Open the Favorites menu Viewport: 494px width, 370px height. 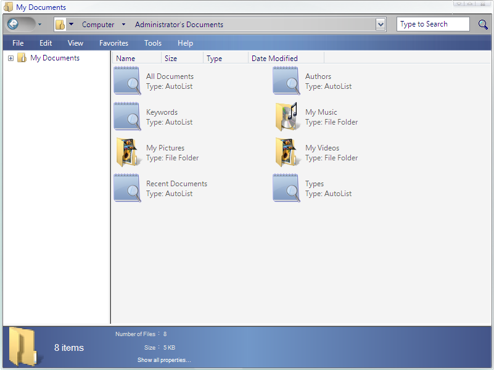[x=113, y=43]
